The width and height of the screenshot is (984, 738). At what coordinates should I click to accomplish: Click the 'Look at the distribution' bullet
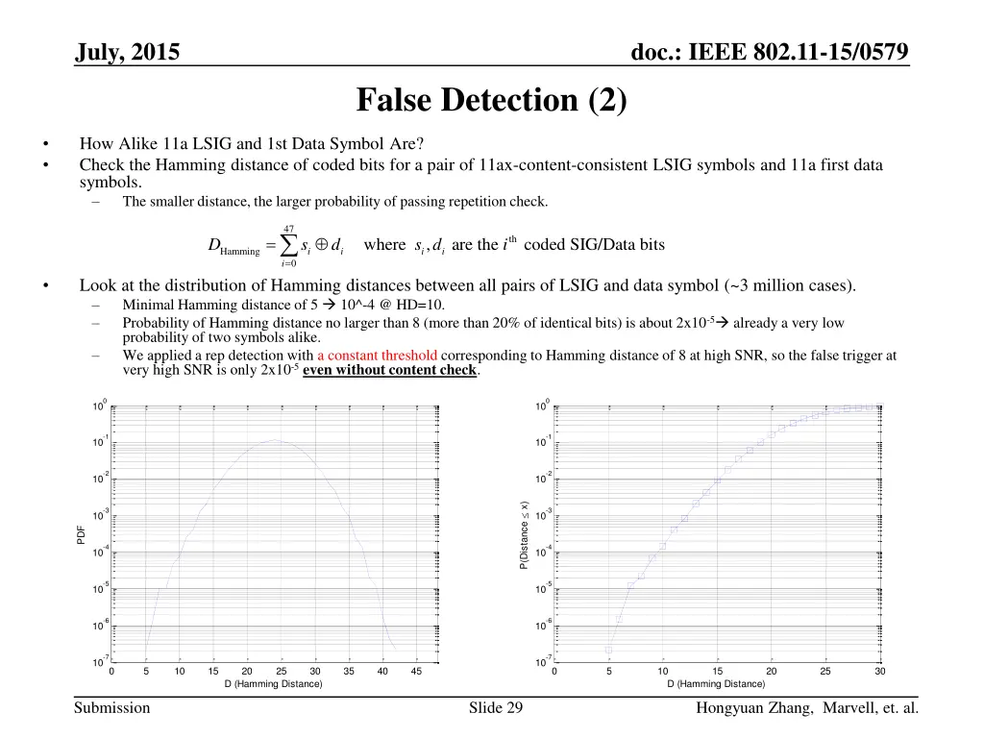click(x=467, y=285)
